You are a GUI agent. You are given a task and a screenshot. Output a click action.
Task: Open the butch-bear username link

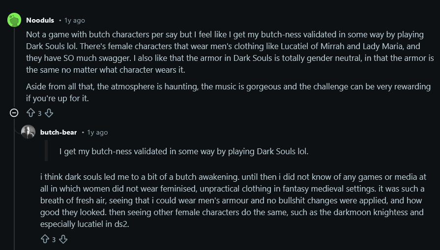pos(59,132)
